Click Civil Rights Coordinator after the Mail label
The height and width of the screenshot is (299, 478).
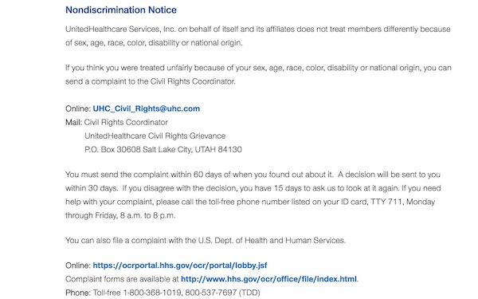coord(126,122)
